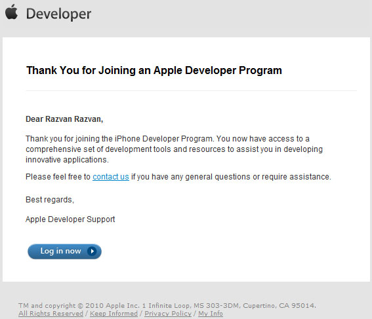Click the Developer header text
Viewport: 372px width, 319px height.
click(58, 14)
